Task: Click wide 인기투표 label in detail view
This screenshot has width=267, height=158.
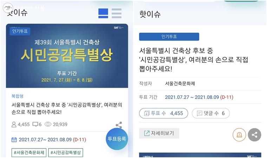Action: click(169, 37)
